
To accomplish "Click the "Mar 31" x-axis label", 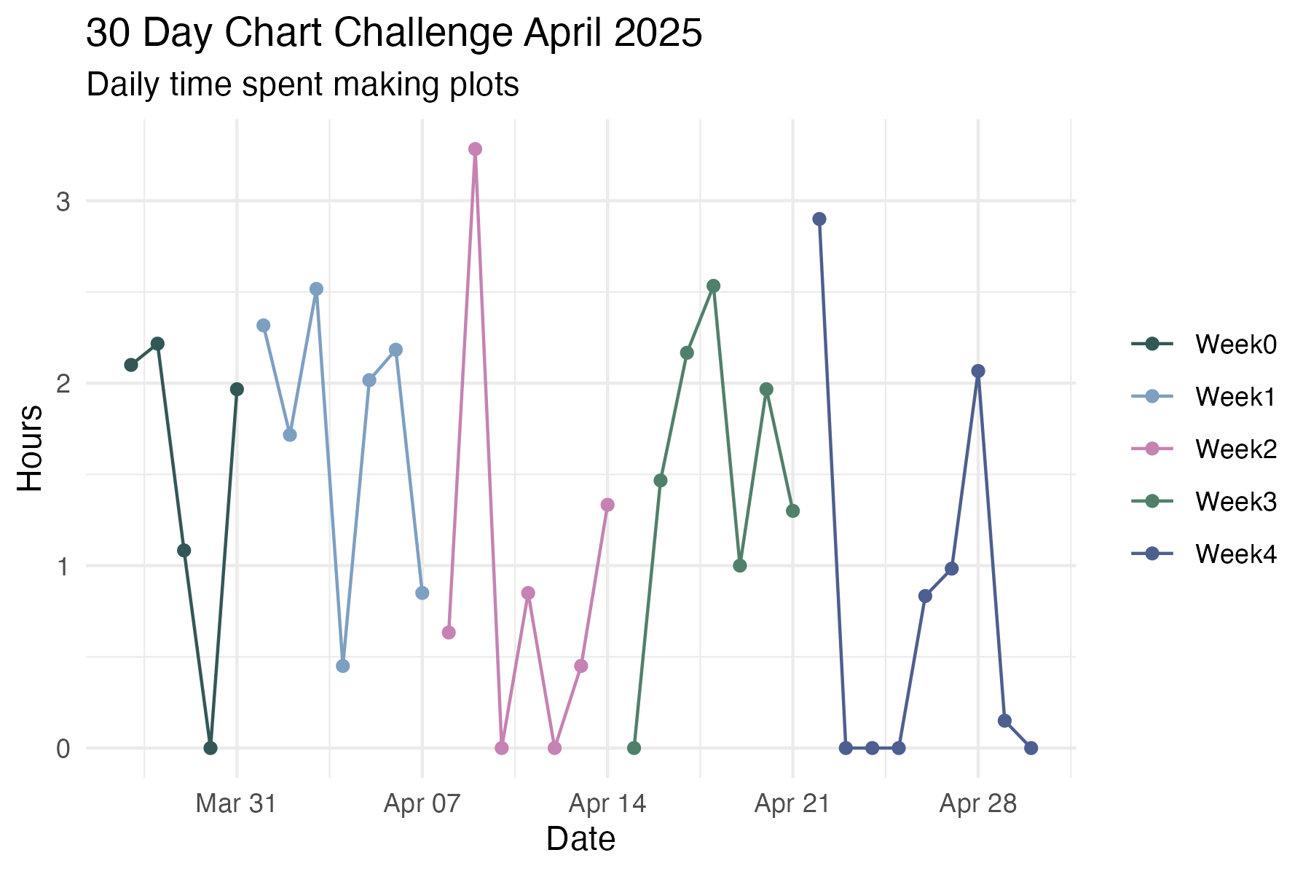I will [x=237, y=804].
